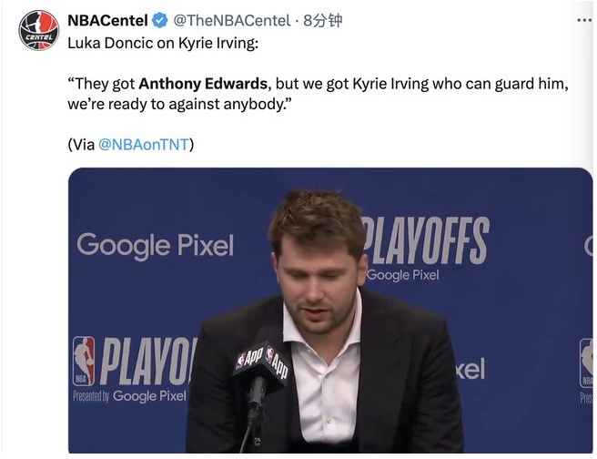Screen dimensions: 597x459
Task: Click the 8分钟 timestamp
Action: pyautogui.click(x=320, y=20)
